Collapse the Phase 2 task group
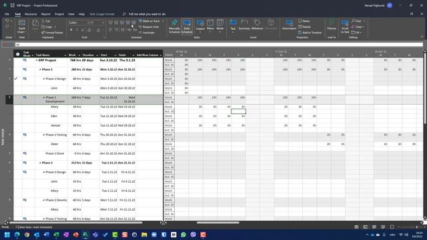Viewport: 427px width, 240px height. pos(40,163)
